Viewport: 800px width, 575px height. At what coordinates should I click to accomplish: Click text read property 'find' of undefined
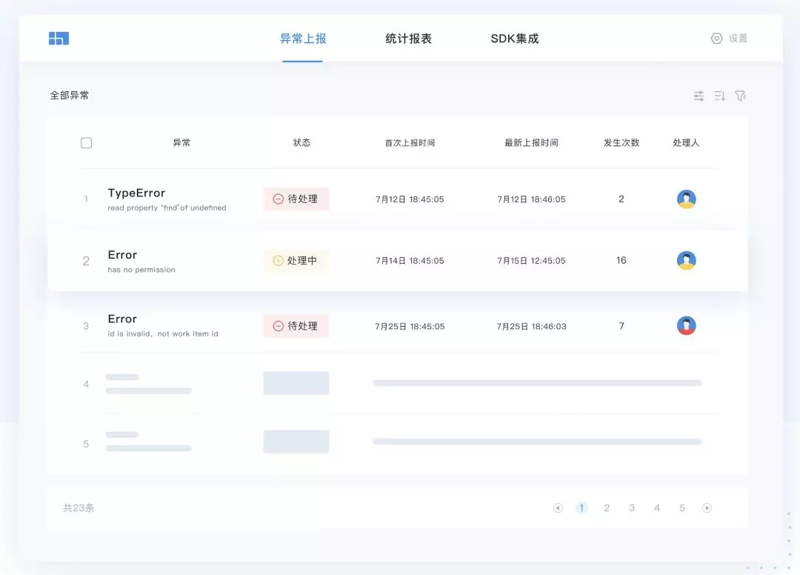coord(167,207)
